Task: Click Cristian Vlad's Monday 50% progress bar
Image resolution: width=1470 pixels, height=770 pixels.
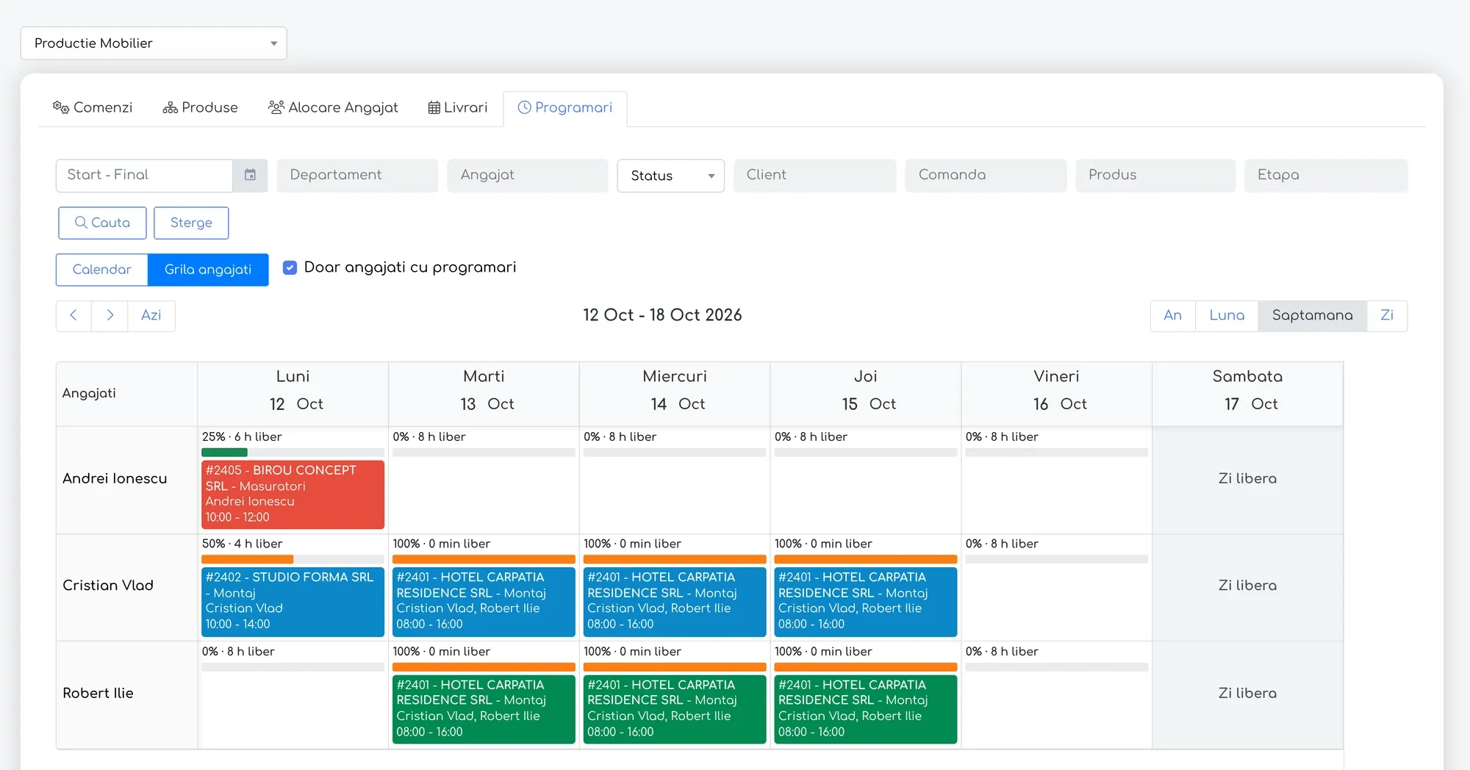Action: [293, 559]
